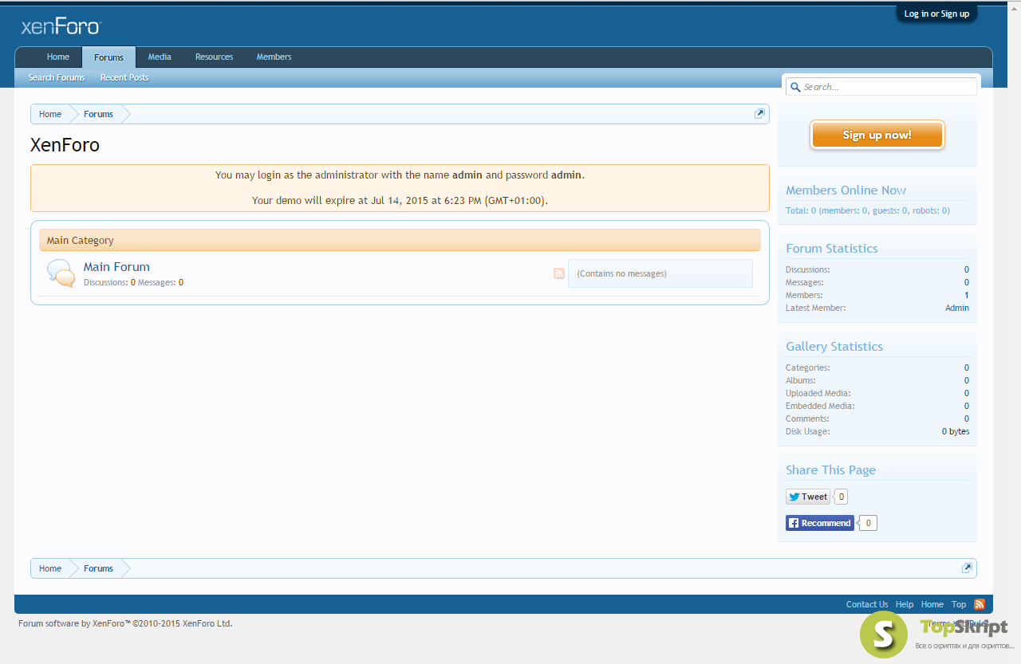Click the 'Total: 0 (members: 0, guests: 0, robots: 0)' text
Screen dimensions: 1021x664
(868, 210)
